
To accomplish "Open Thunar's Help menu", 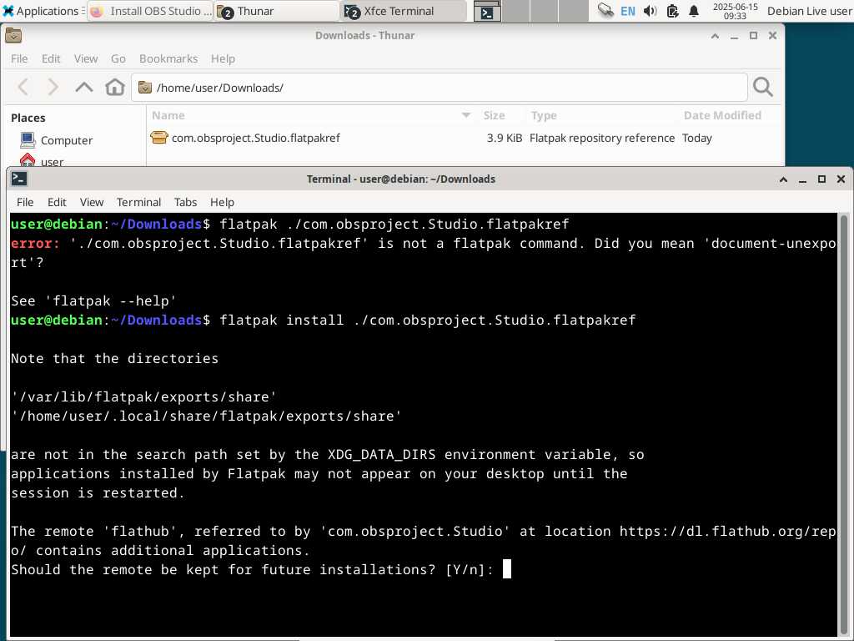I will click(x=223, y=58).
